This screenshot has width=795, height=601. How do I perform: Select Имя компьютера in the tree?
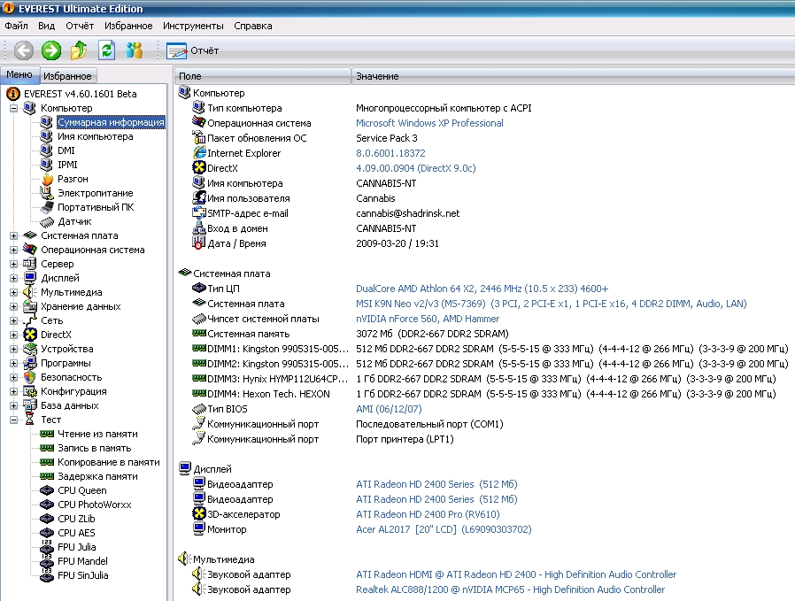96,136
